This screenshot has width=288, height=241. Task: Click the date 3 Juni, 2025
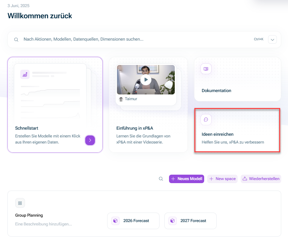coord(18,6)
